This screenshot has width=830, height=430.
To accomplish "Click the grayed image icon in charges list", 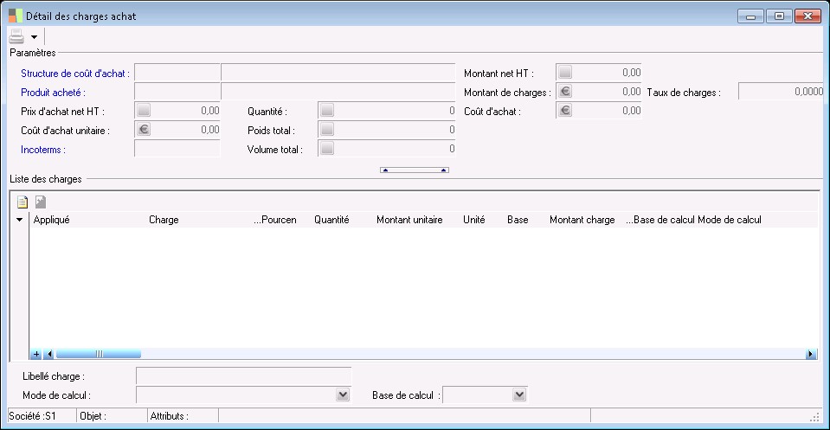I will pyautogui.click(x=40, y=202).
